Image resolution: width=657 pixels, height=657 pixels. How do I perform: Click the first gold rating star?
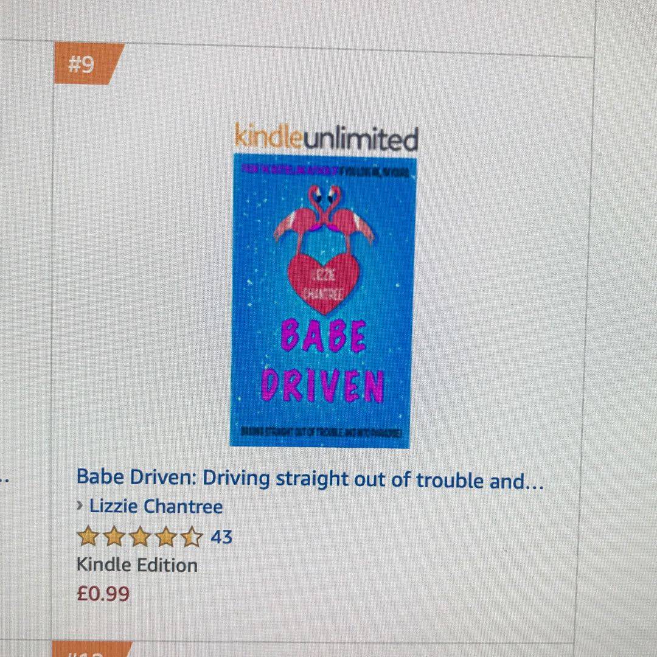pyautogui.click(x=88, y=537)
